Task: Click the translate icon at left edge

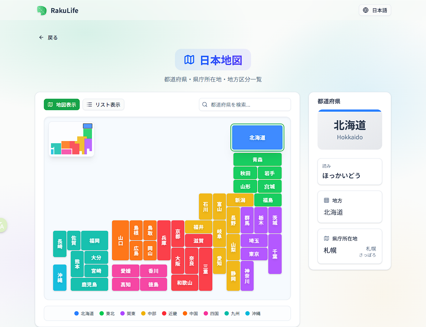Action: point(2,225)
